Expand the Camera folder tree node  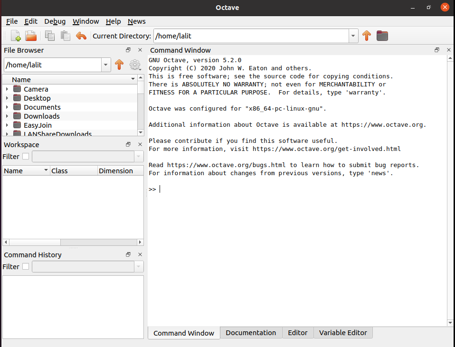pos(7,89)
